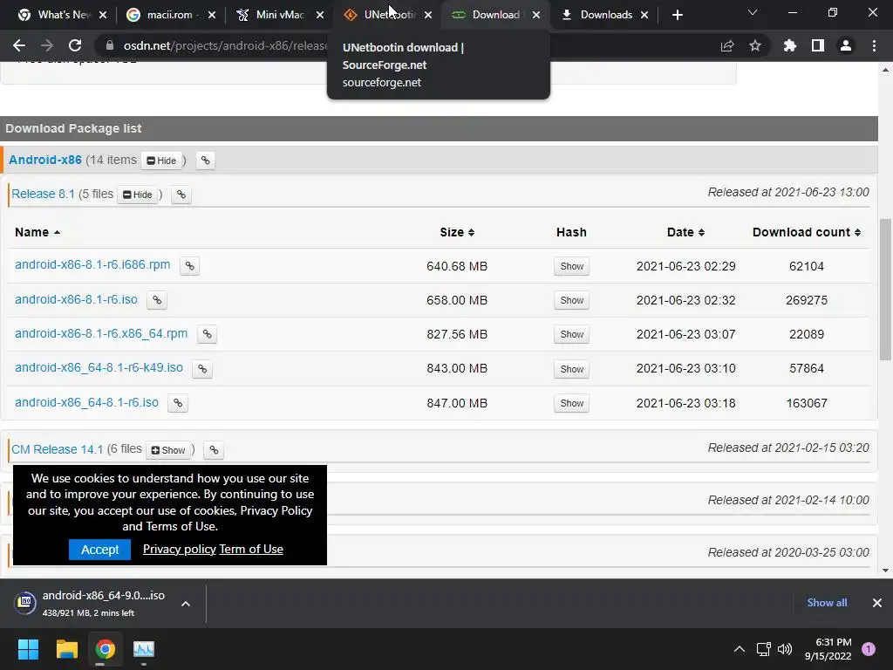The image size is (893, 670).
Task: Copy permalink for android-x86_64-8.1-r6.iso
Action: click(x=178, y=403)
